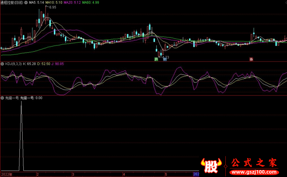Expand the 先锋一号 indicator menu

click(x=3, y=98)
